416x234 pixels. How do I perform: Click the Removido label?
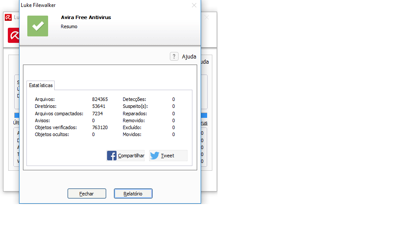pyautogui.click(x=134, y=120)
